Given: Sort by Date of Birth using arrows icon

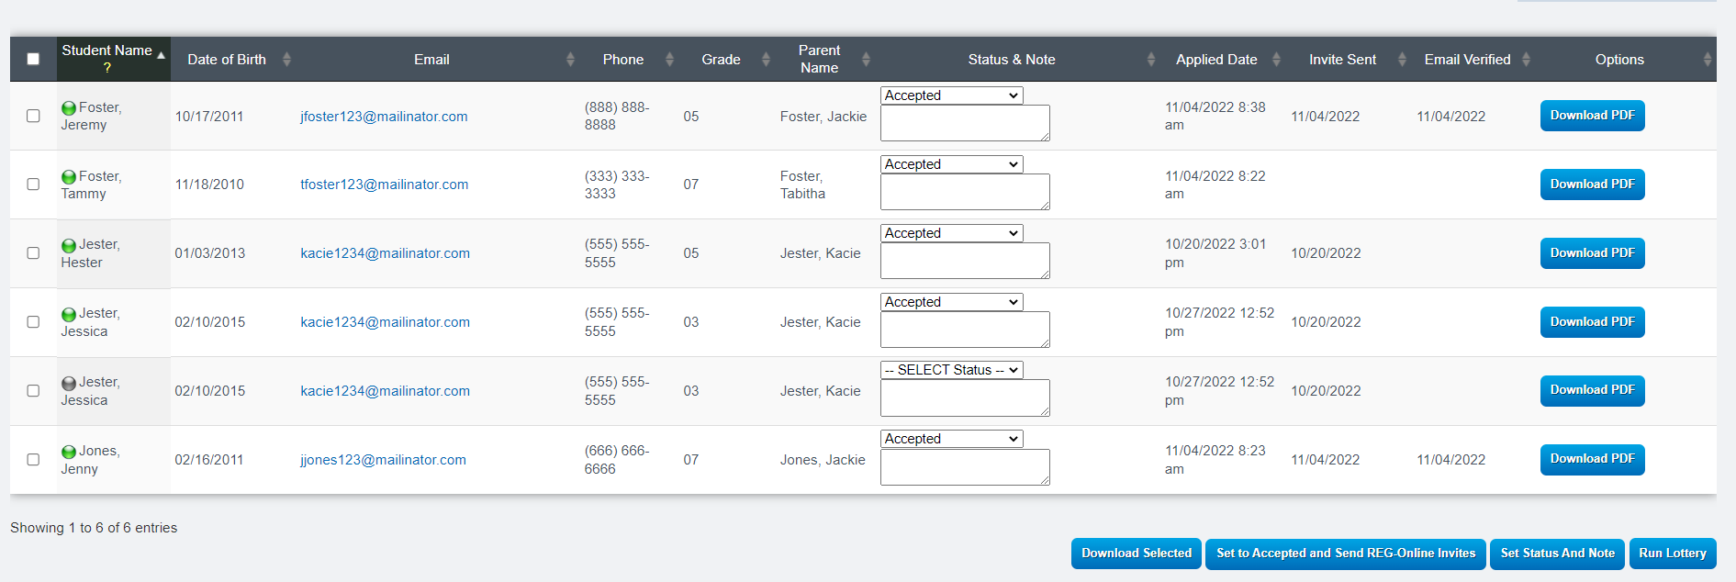Looking at the screenshot, I should (286, 60).
